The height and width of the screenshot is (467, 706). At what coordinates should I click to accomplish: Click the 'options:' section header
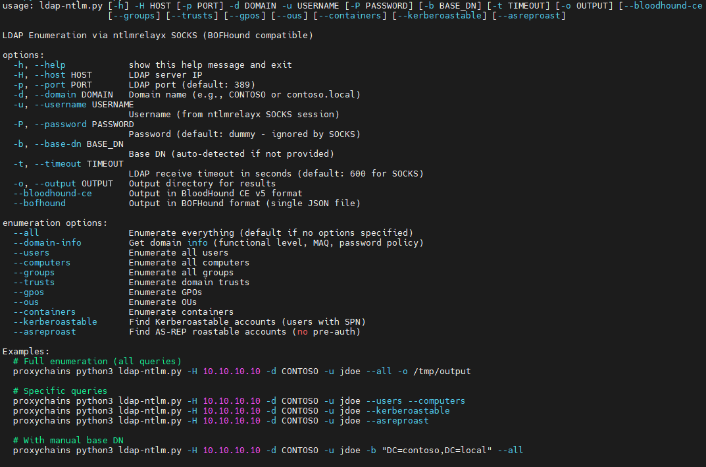coord(24,55)
